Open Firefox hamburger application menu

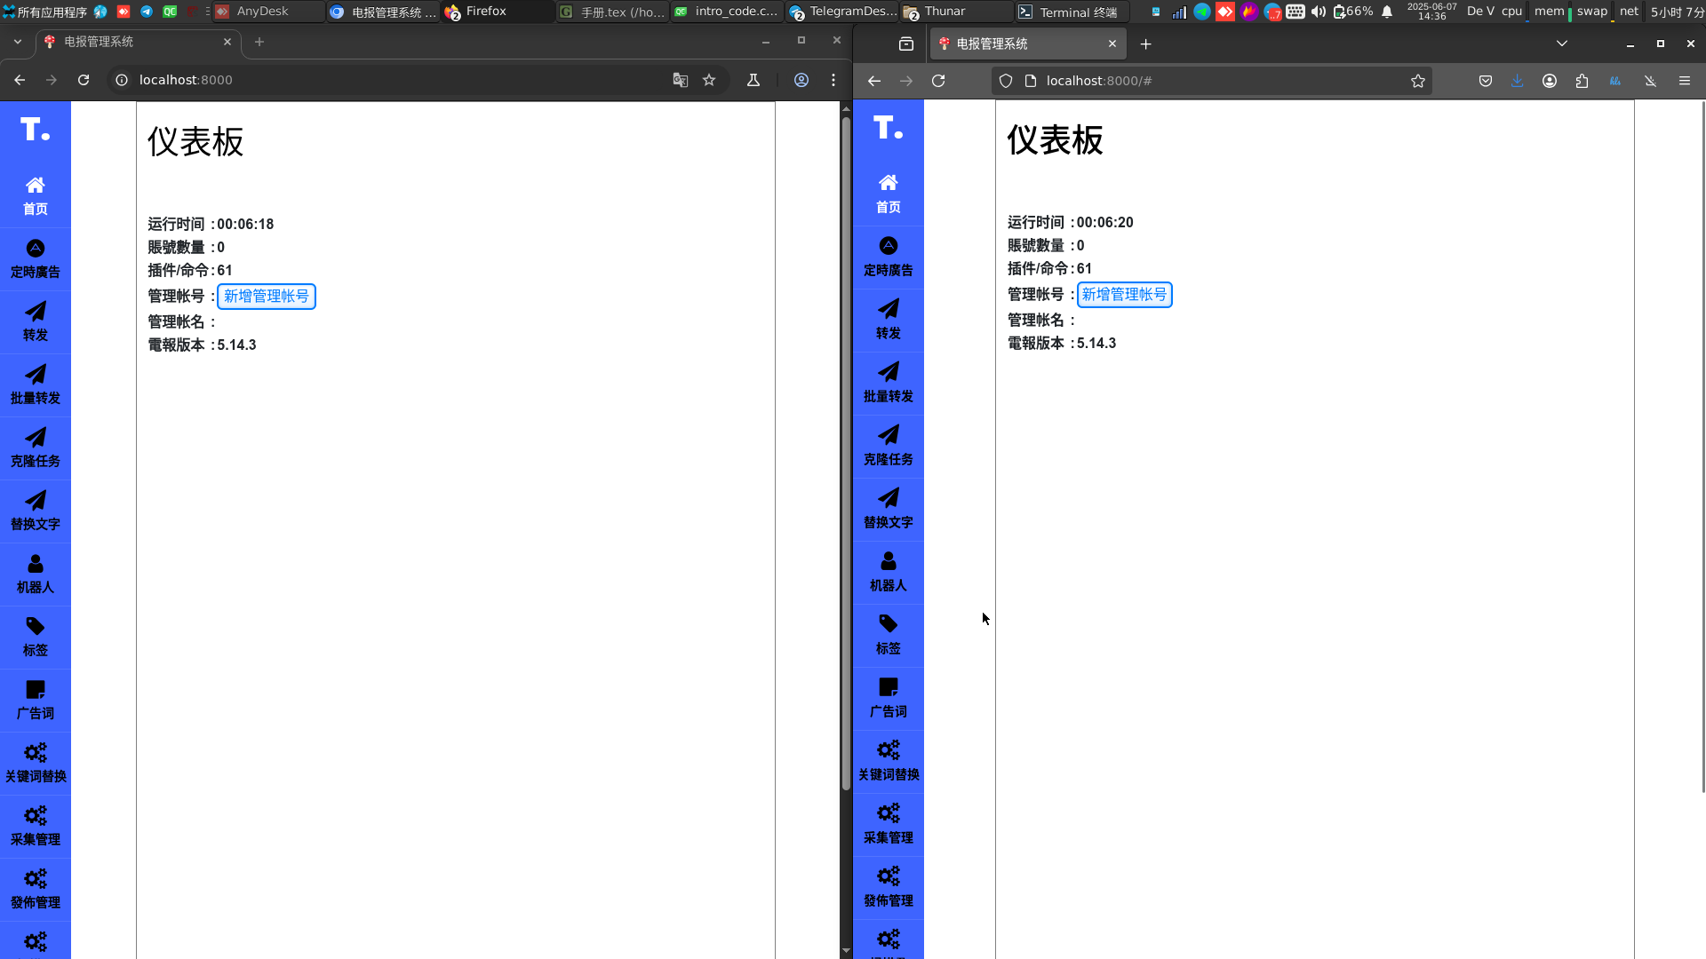1685,81
